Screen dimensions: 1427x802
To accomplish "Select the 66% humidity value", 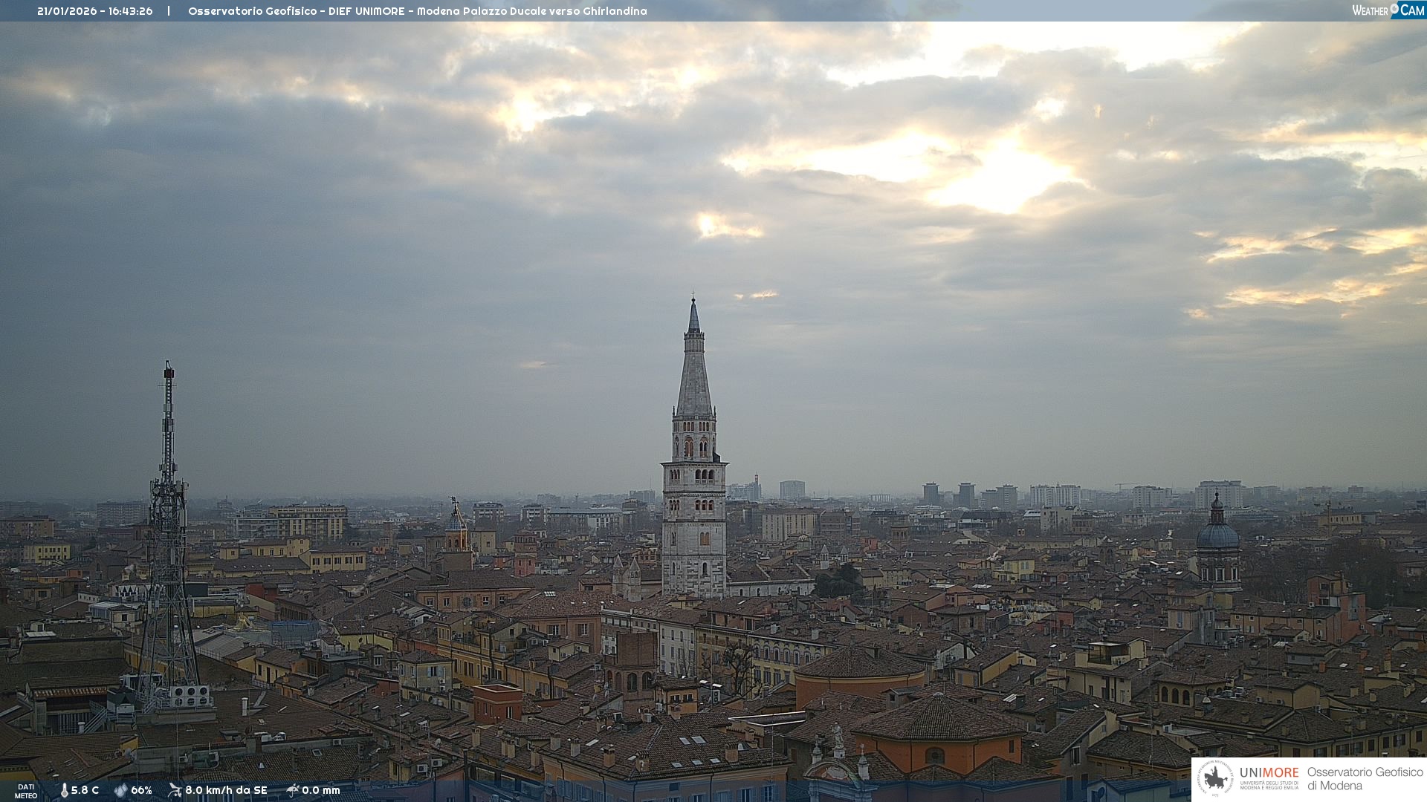I will pos(141,791).
